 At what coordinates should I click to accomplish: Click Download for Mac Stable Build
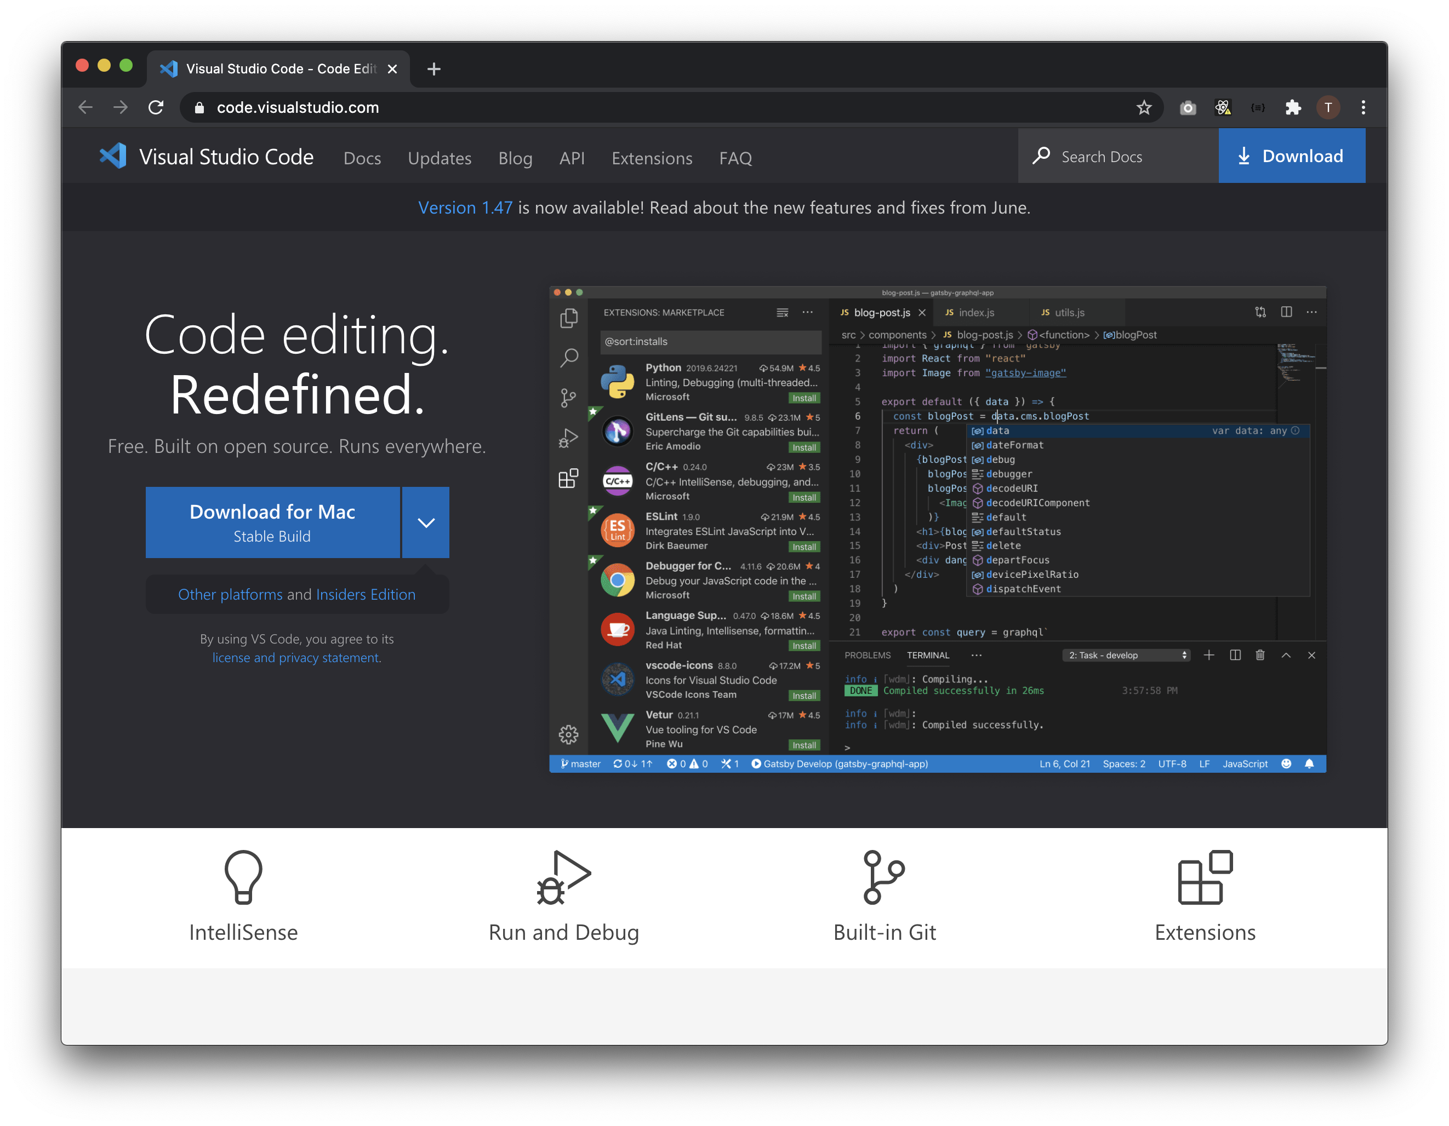(273, 522)
